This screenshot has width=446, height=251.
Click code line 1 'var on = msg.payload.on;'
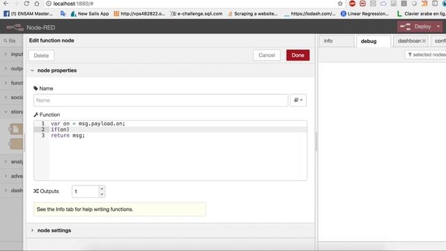click(x=88, y=123)
